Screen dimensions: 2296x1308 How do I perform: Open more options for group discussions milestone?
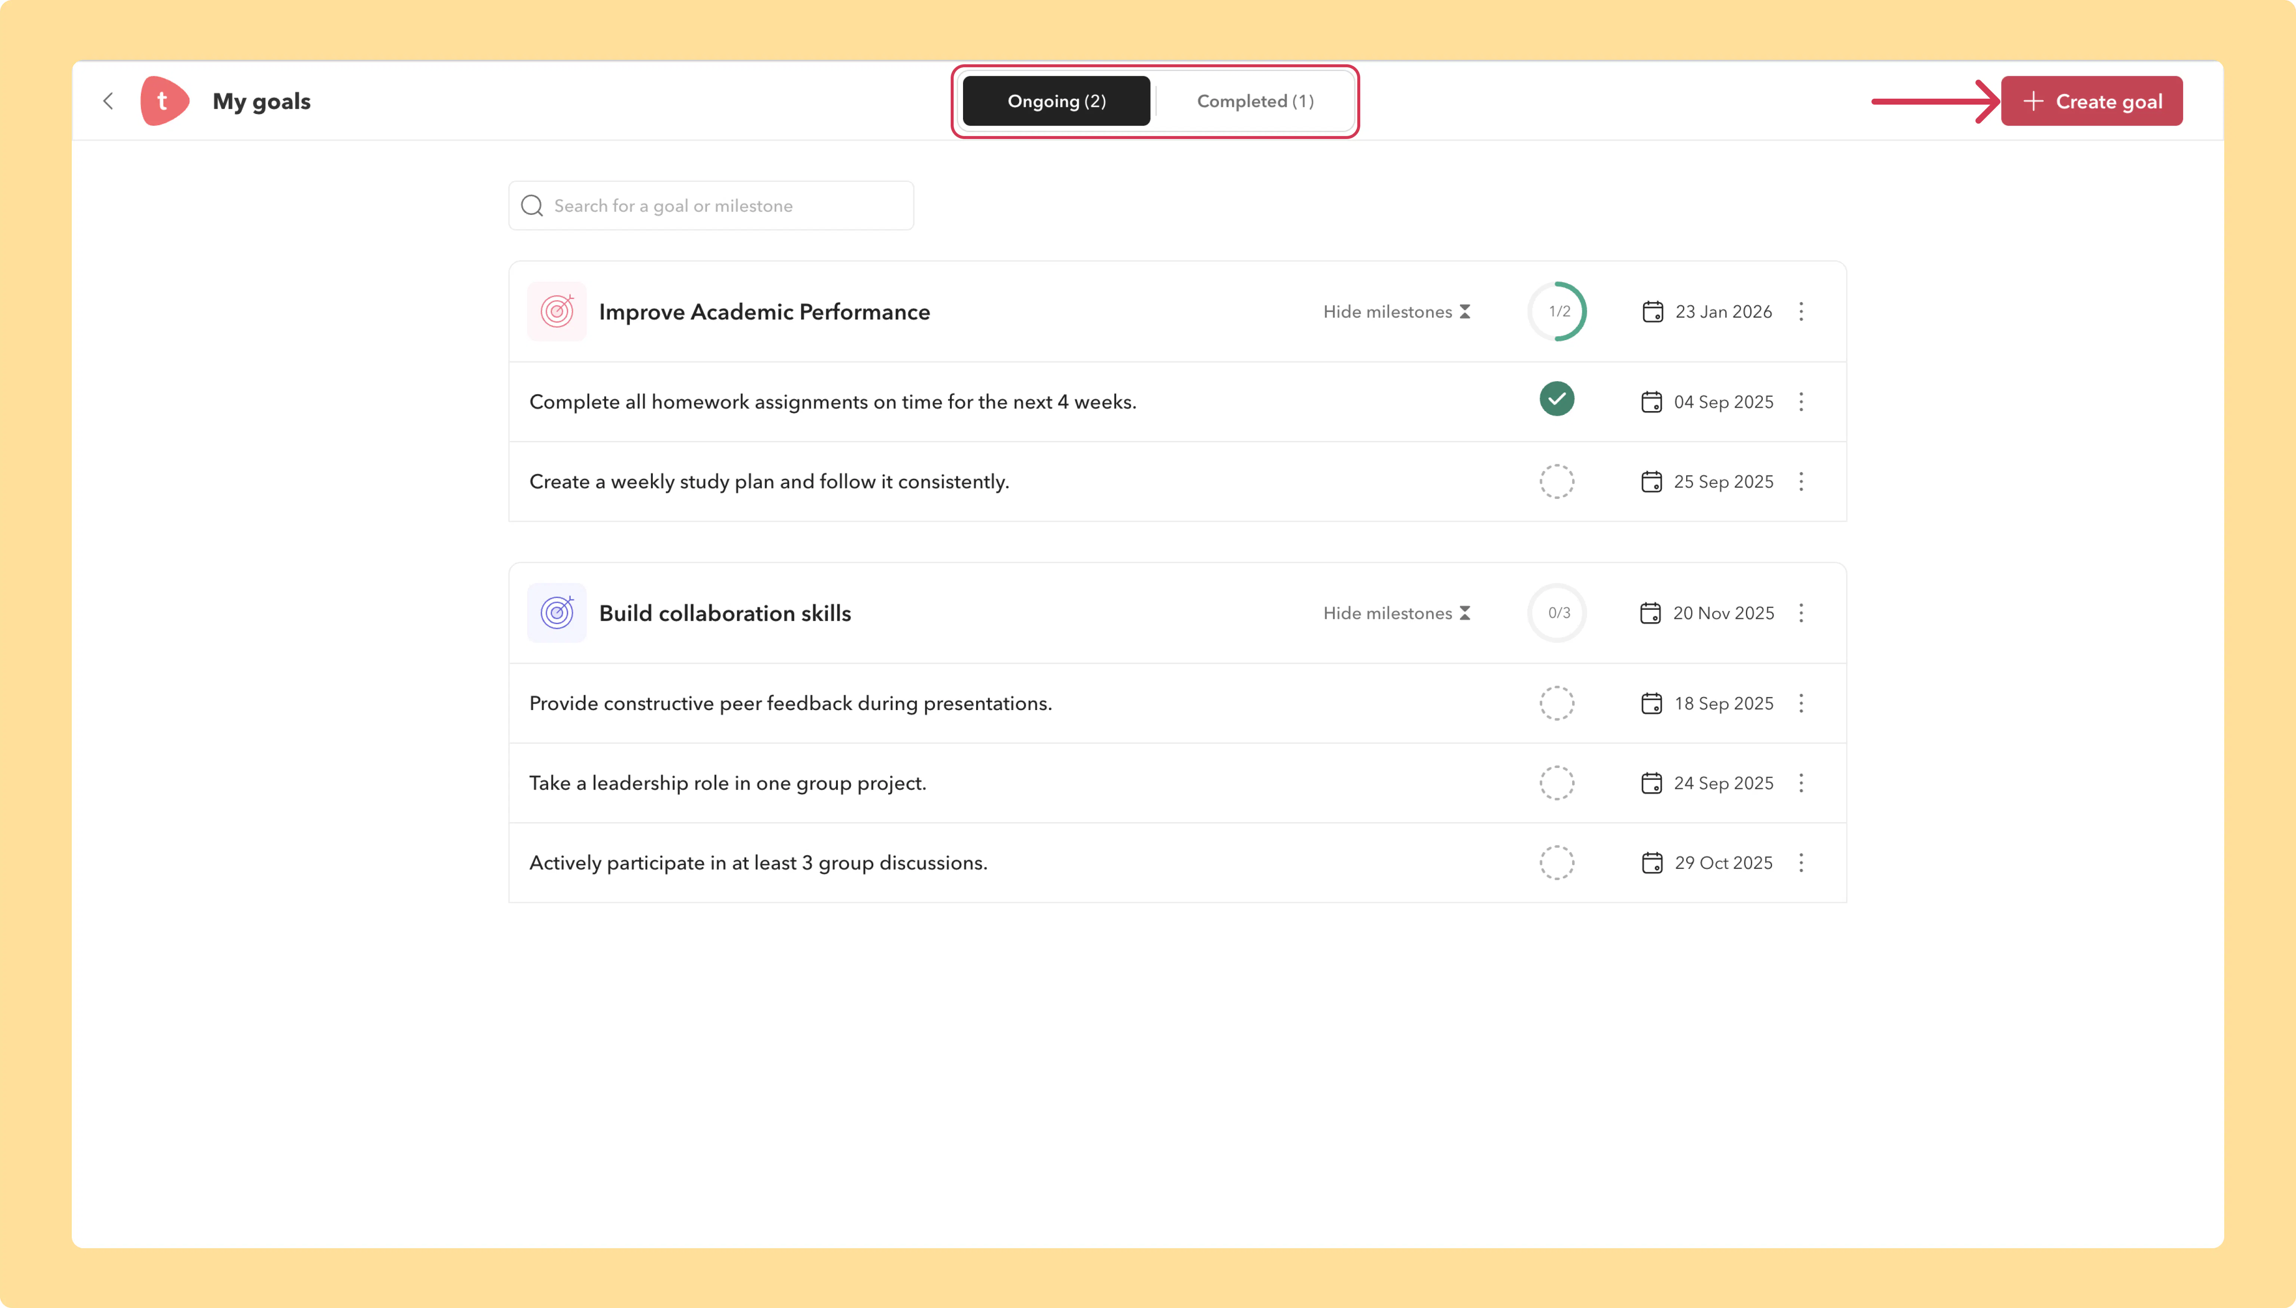pos(1801,863)
